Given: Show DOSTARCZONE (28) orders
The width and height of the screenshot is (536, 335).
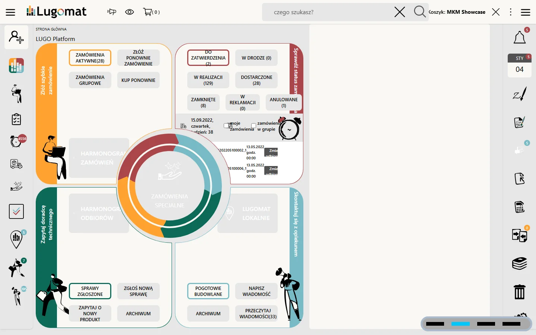Looking at the screenshot, I should pyautogui.click(x=256, y=80).
